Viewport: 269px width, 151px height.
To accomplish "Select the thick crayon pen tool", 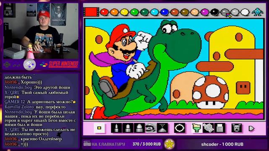I will coord(139,128).
